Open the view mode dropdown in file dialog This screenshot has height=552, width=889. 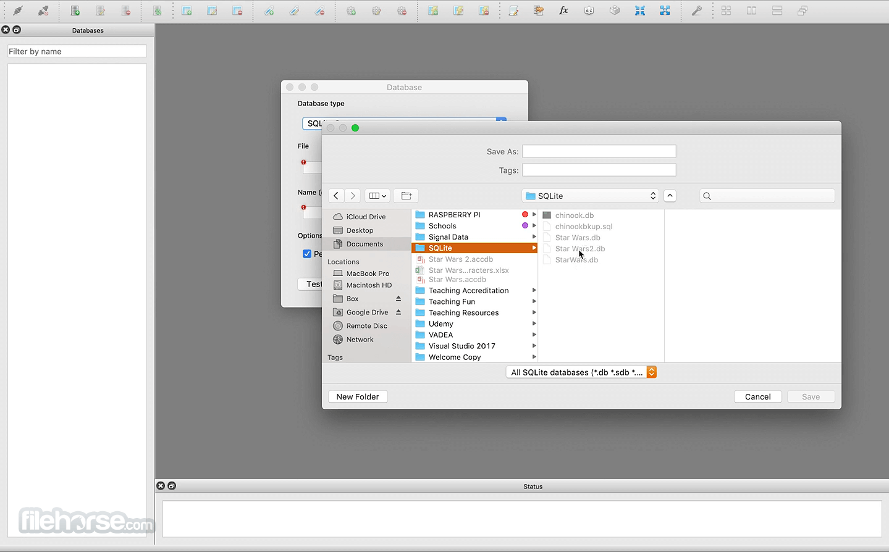[x=377, y=196]
